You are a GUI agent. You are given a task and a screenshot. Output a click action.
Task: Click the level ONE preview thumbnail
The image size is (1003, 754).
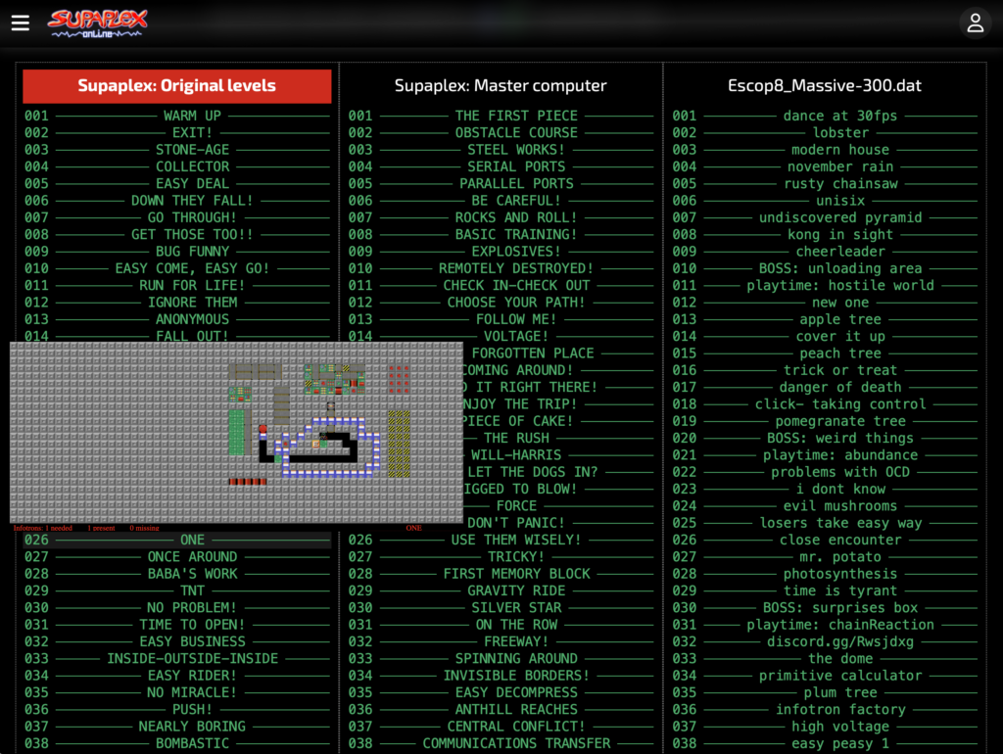[x=236, y=432]
